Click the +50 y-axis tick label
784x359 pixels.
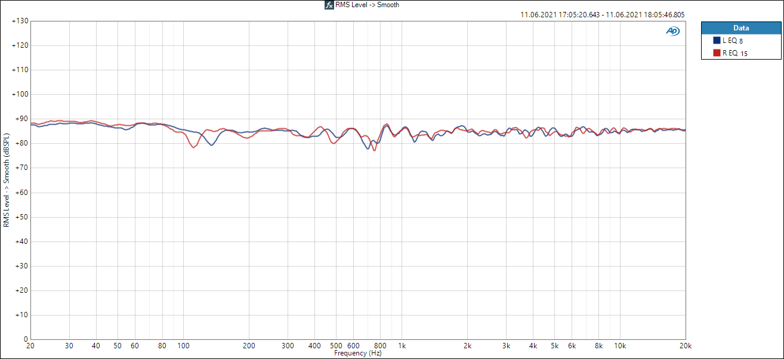point(22,217)
